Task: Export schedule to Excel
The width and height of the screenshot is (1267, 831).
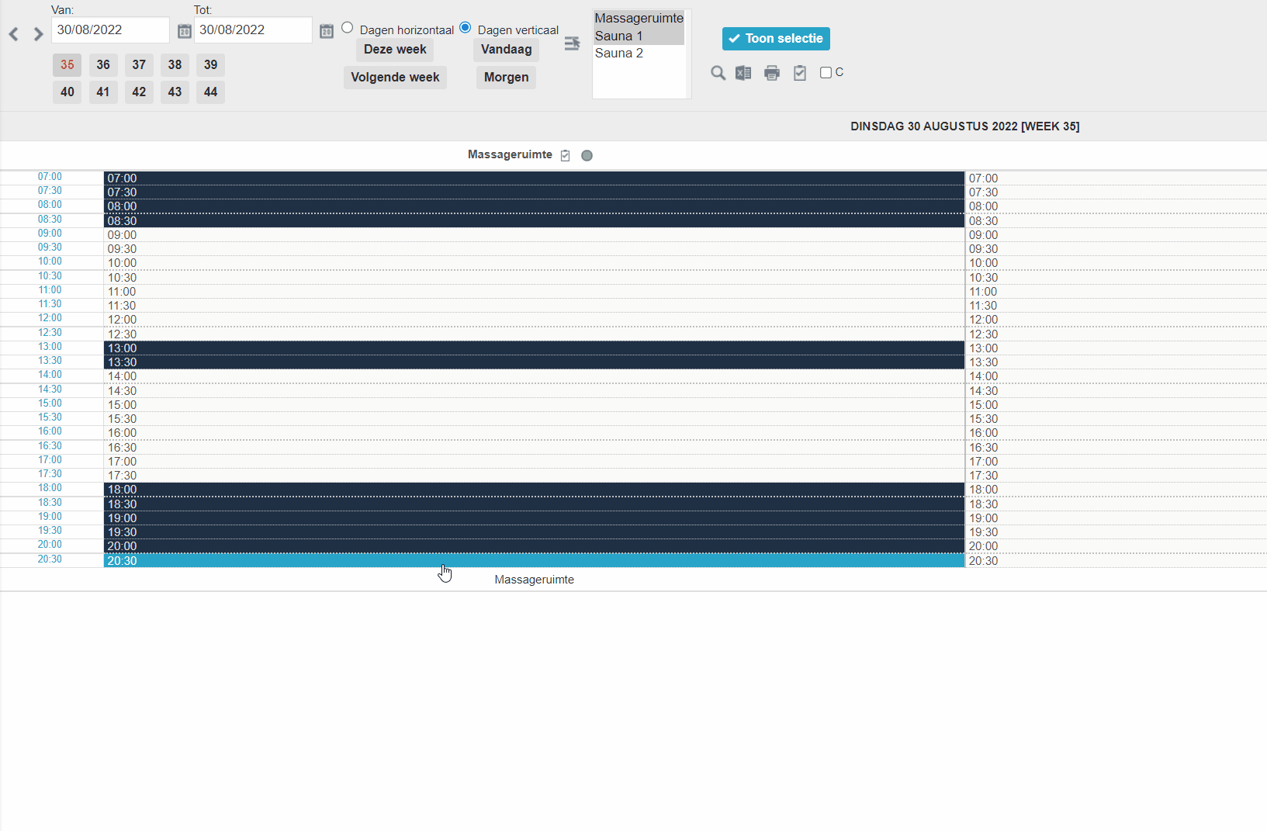Action: click(x=743, y=73)
